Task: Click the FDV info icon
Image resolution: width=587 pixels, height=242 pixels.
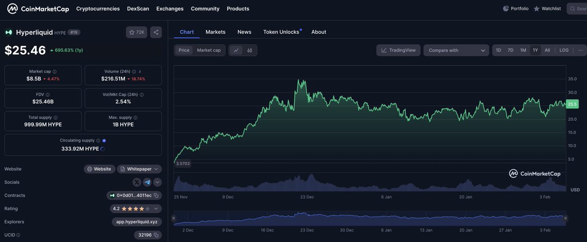Action: (x=47, y=95)
